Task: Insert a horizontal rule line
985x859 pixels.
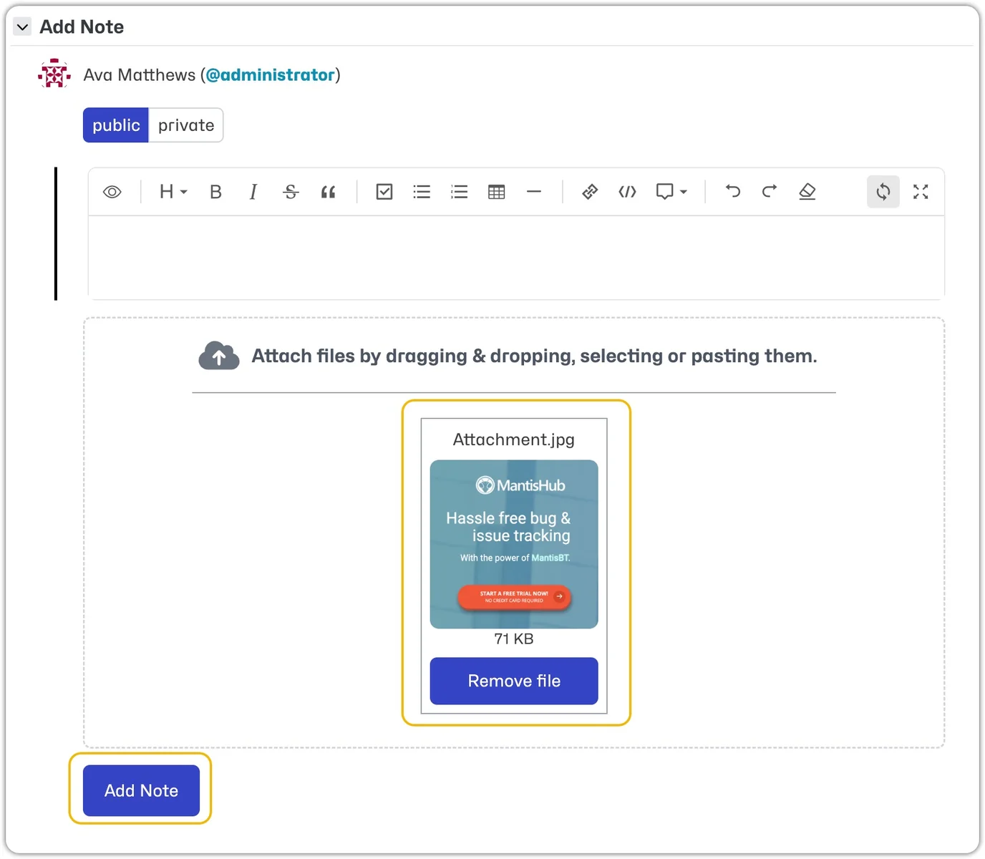Action: tap(534, 192)
